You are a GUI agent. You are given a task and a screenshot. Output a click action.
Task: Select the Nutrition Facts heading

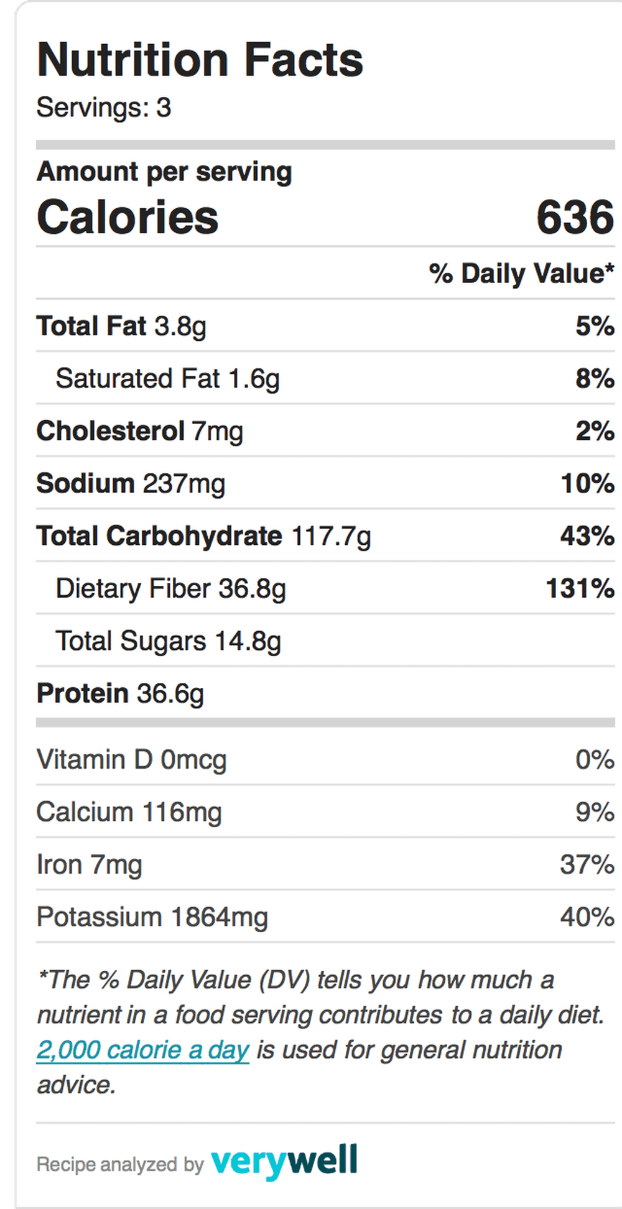200,60
